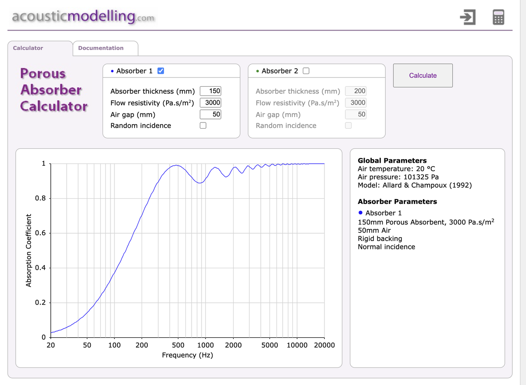Click Absorber 2 thickness field showing 200
The image size is (526, 385).
(355, 91)
